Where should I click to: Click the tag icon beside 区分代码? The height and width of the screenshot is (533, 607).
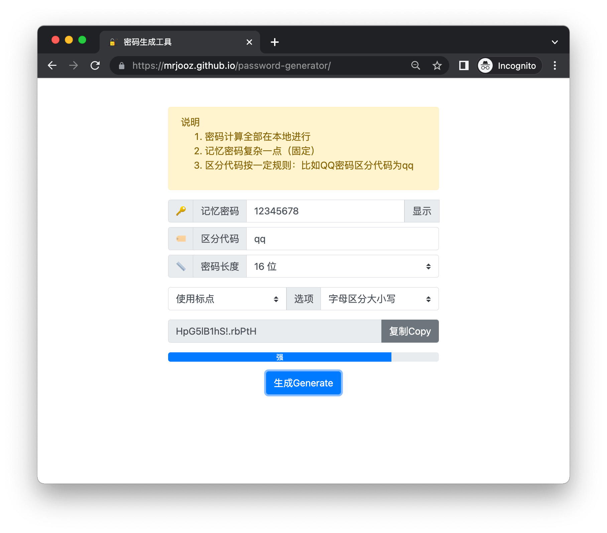[181, 239]
